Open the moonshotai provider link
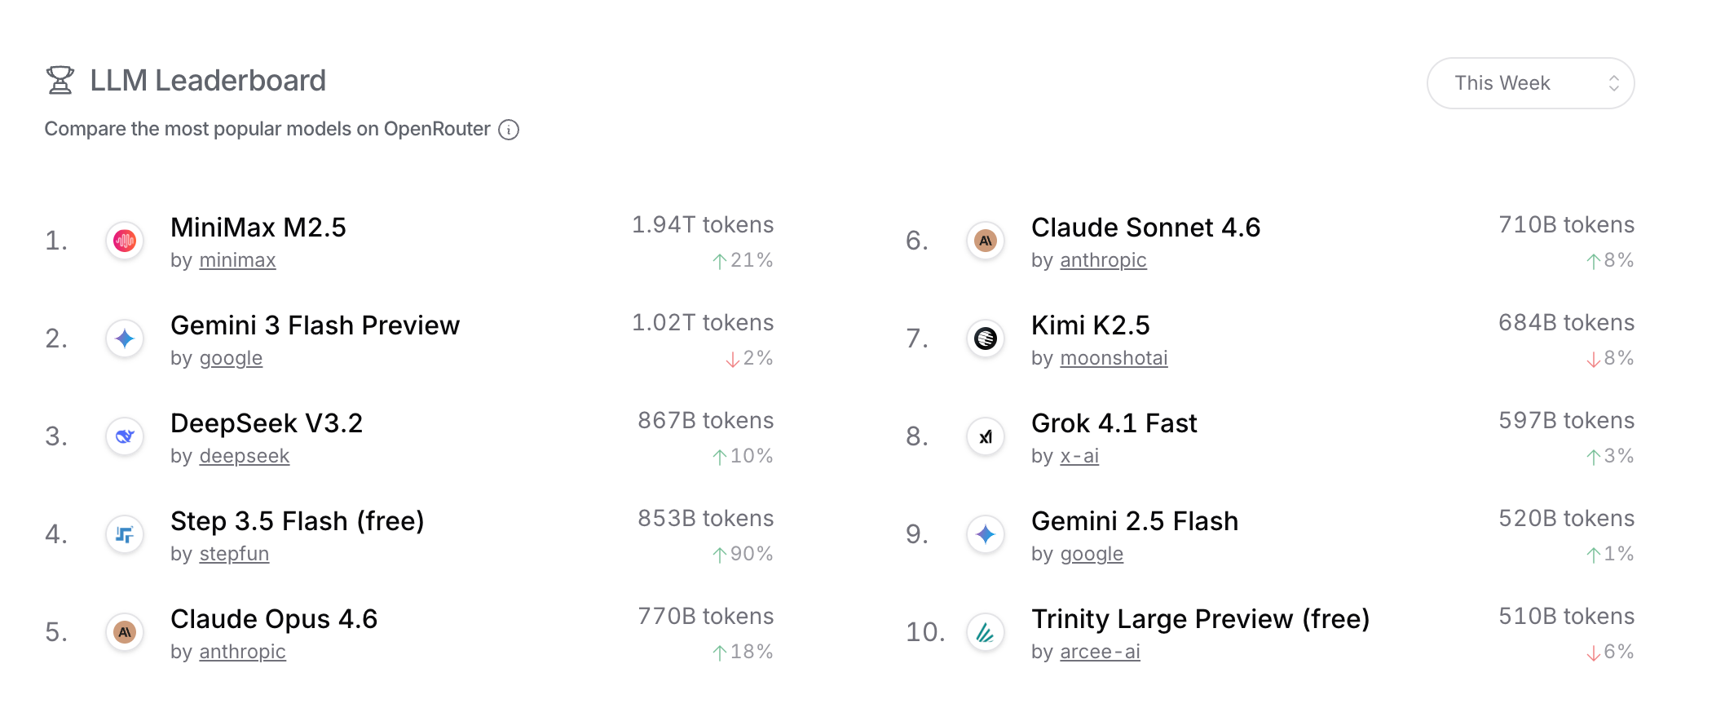1725x708 pixels. [1114, 358]
